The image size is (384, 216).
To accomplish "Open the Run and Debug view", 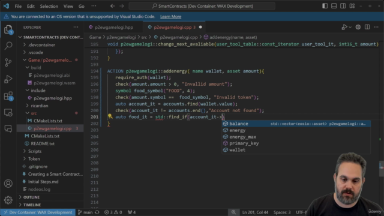I will tap(8, 79).
